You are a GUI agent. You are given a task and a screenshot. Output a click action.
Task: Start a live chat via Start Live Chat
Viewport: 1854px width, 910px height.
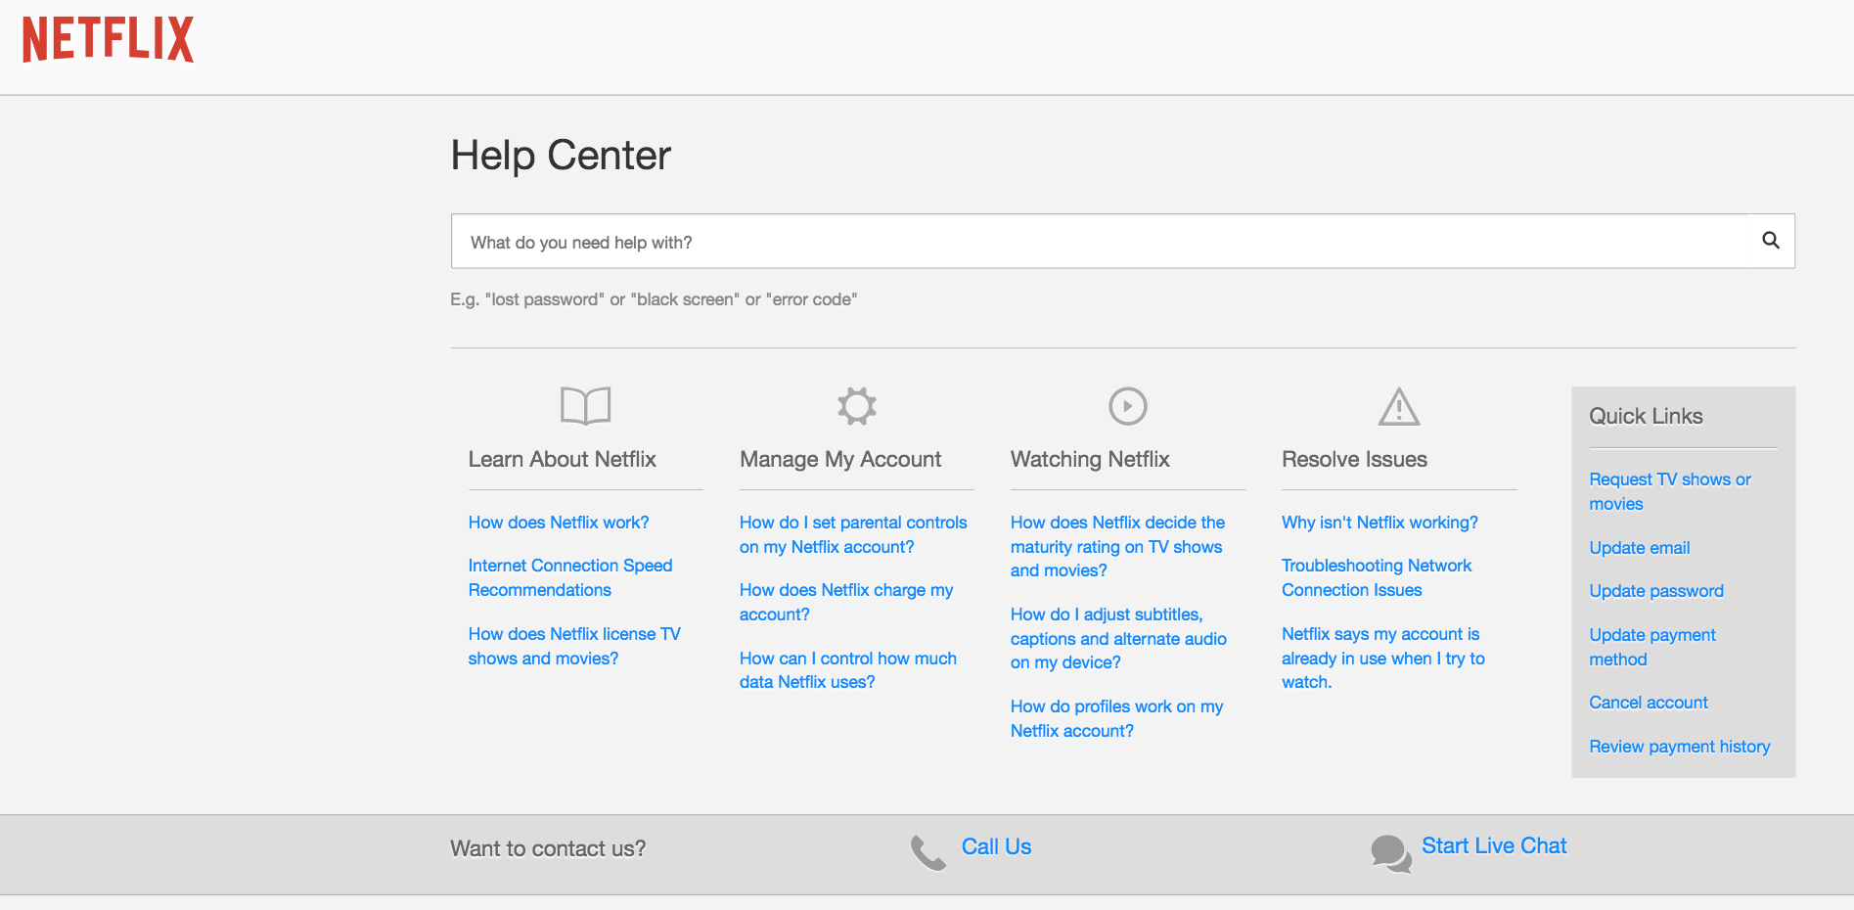pos(1494,845)
